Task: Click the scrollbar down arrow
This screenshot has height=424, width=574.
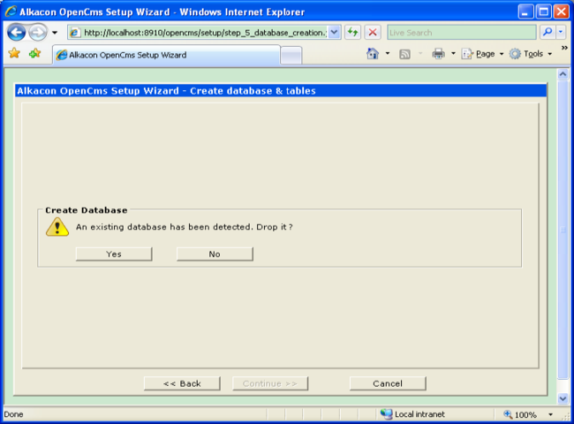Action: coord(563,398)
